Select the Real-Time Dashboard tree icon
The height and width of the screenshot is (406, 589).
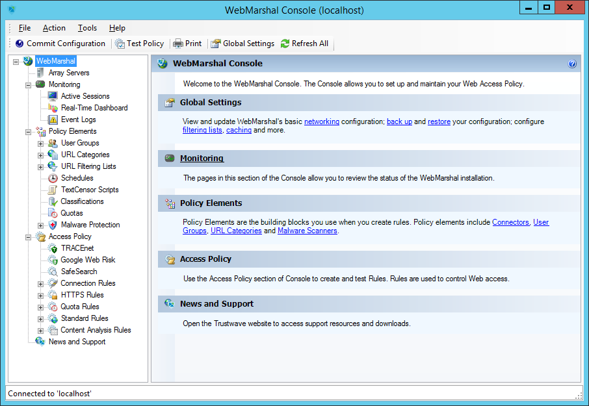point(53,108)
